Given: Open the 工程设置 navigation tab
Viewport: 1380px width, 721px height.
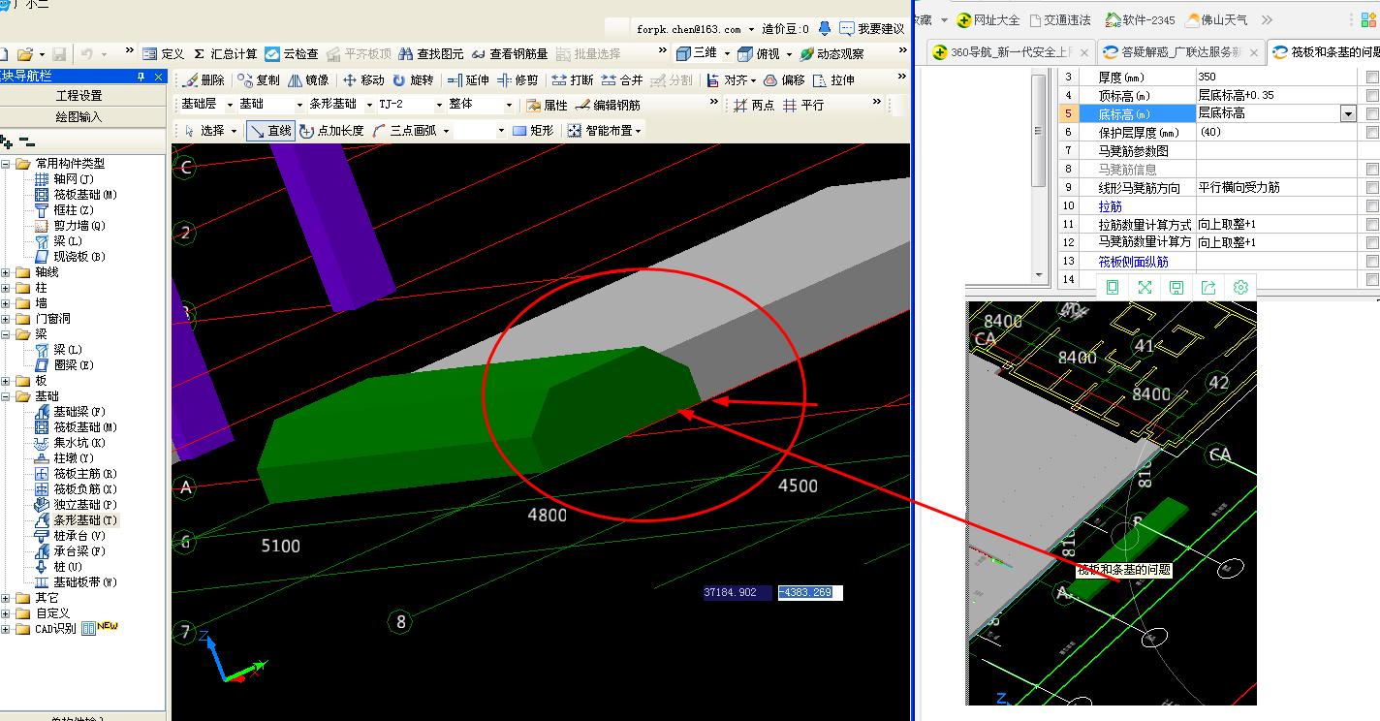Looking at the screenshot, I should coord(79,95).
